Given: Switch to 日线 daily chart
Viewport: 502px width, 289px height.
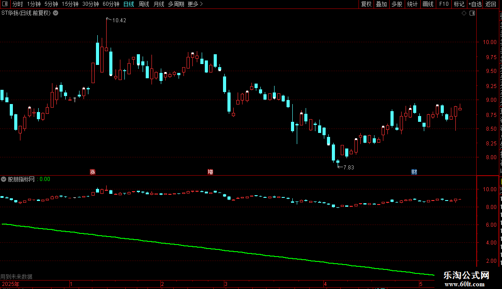Looking at the screenshot, I should pos(129,4).
